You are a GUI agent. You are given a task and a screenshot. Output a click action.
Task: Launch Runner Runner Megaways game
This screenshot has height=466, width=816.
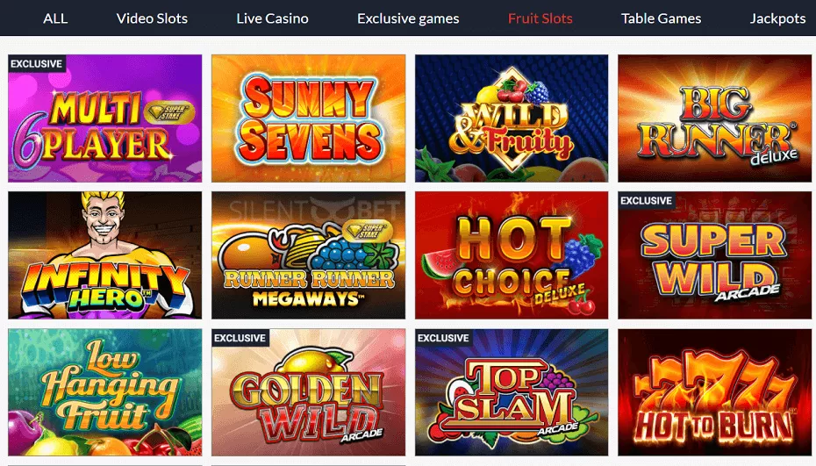tap(308, 255)
